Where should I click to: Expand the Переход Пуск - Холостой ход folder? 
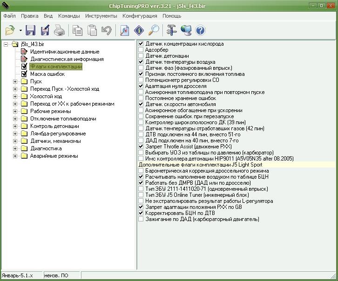pos(15,89)
